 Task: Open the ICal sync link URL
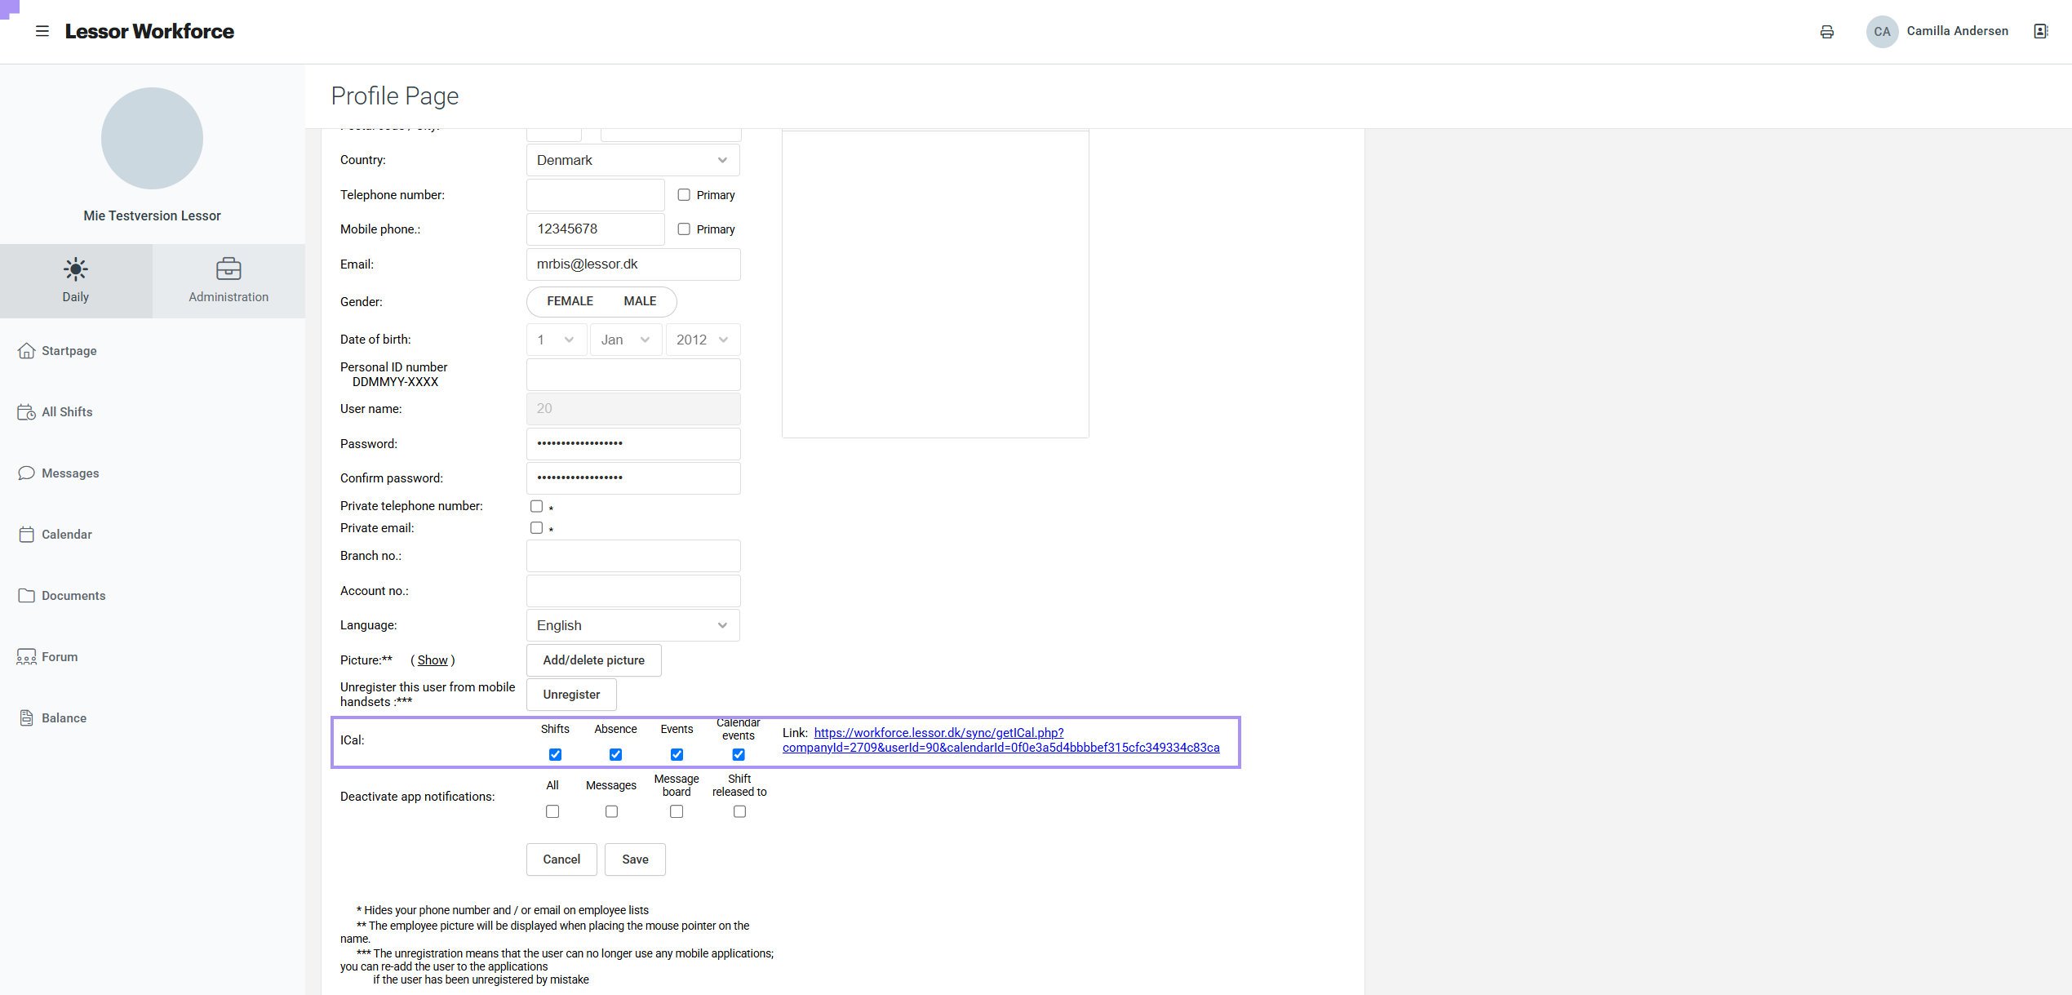(x=1001, y=740)
